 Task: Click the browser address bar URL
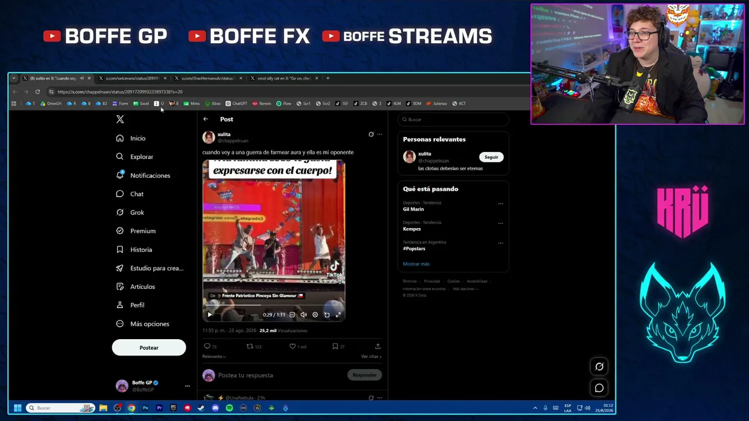[x=120, y=92]
